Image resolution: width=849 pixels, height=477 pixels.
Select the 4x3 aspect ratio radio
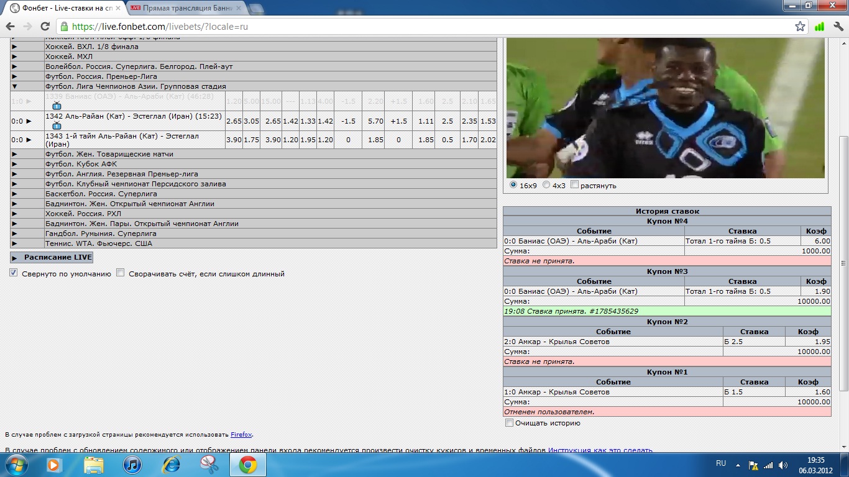[546, 184]
